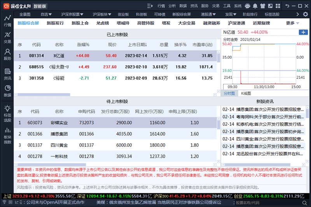
Task: Switch to the 龙虎榜 tab
Action: (x=103, y=23)
